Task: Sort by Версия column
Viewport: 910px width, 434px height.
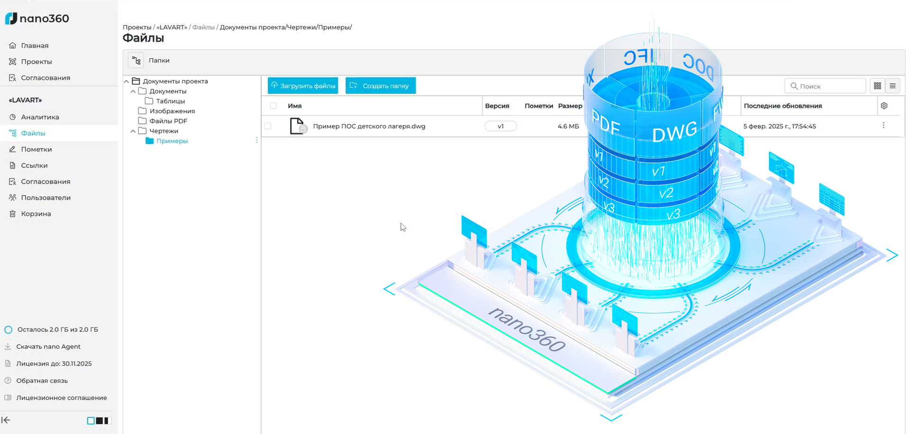Action: (x=497, y=106)
